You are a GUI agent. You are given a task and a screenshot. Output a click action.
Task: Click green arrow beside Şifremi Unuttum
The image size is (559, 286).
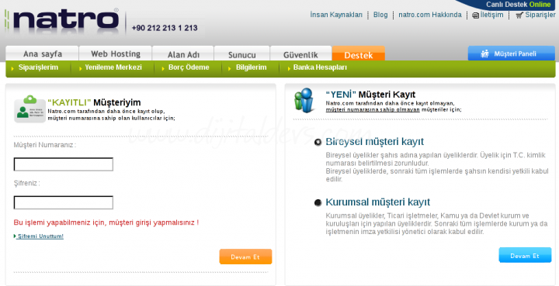16,236
